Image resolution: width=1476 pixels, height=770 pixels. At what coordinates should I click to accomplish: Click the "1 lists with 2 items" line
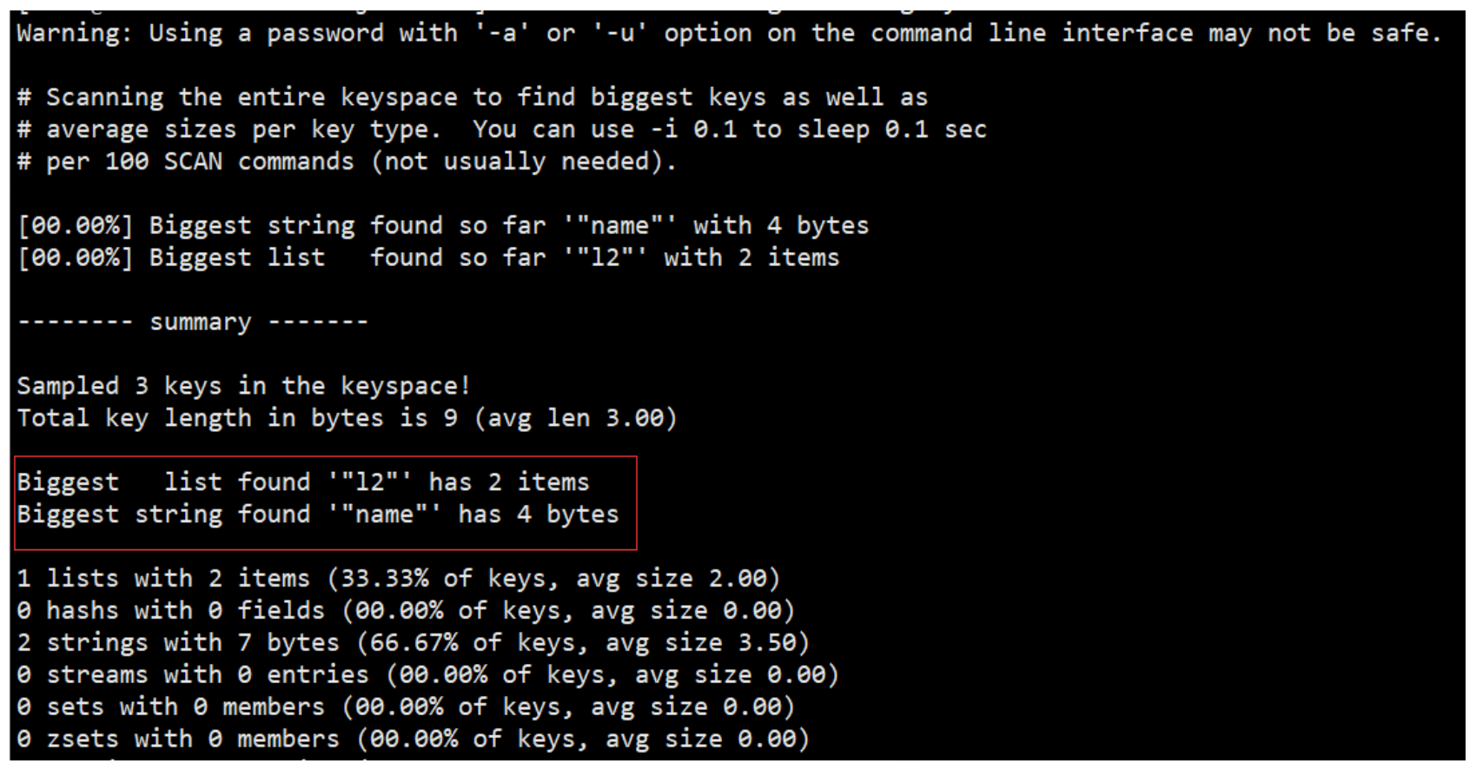[x=398, y=579]
